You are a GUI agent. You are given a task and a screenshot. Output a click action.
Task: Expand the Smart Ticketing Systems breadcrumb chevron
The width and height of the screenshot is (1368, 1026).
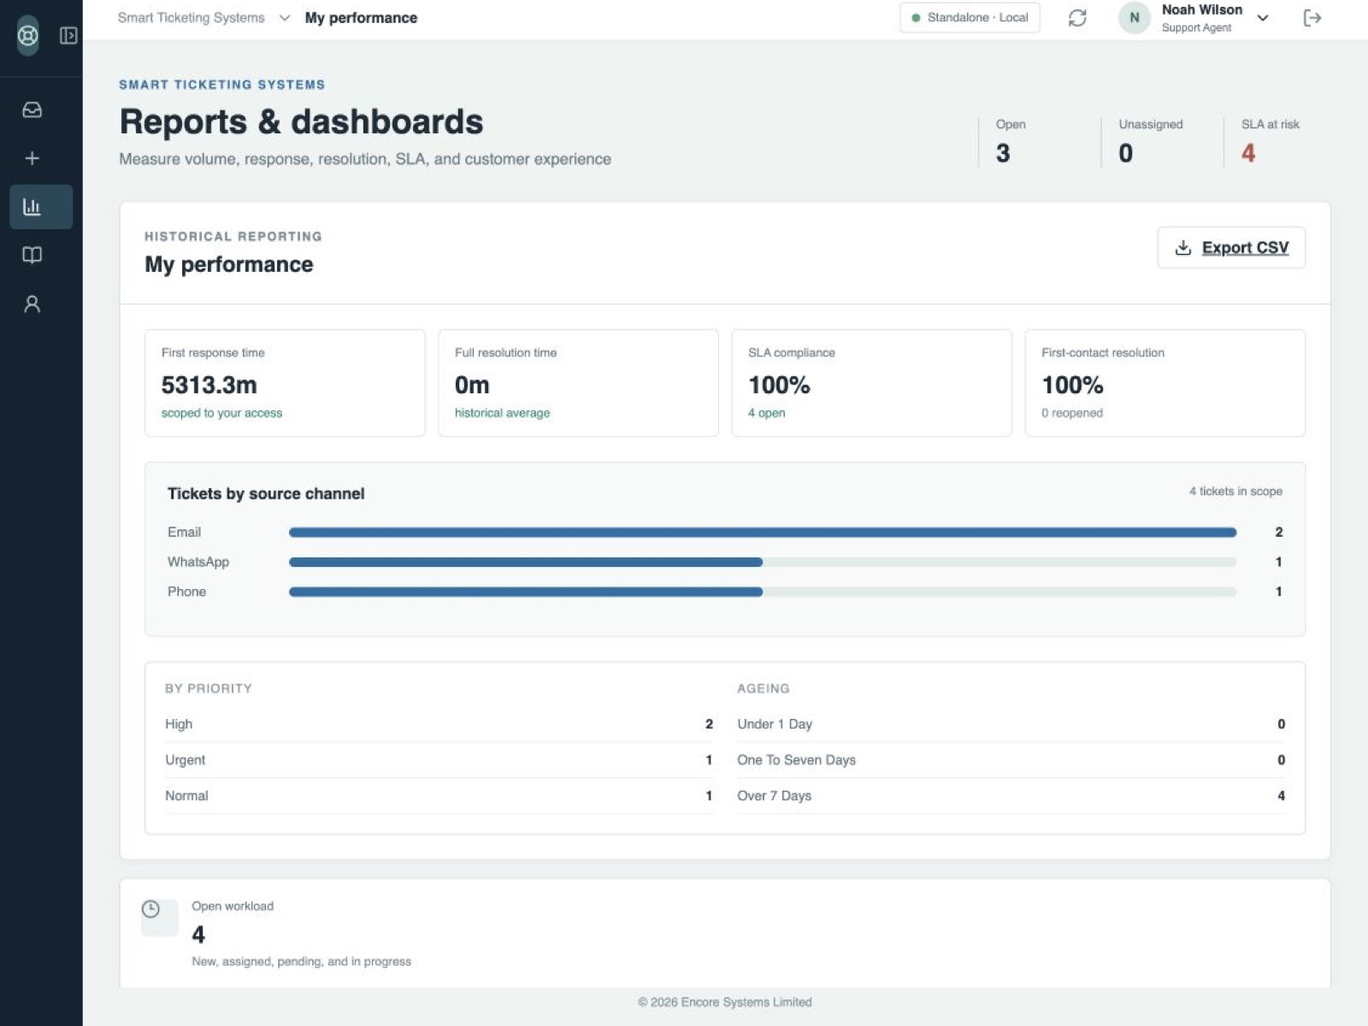click(285, 18)
